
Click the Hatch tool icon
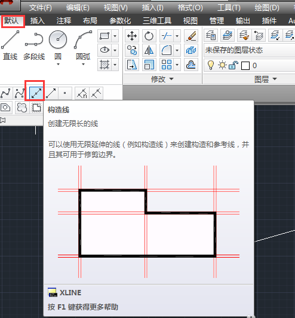(105, 65)
